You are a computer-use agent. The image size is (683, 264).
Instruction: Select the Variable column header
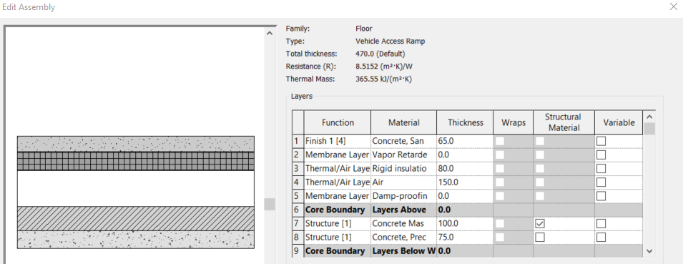click(619, 122)
